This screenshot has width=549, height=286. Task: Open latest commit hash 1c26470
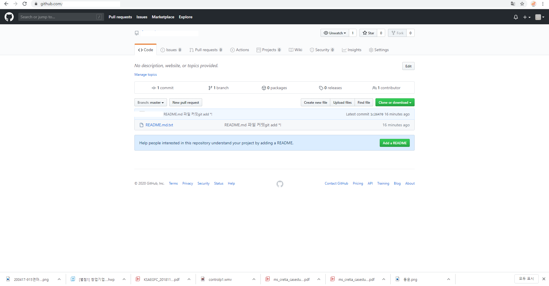[x=377, y=114]
